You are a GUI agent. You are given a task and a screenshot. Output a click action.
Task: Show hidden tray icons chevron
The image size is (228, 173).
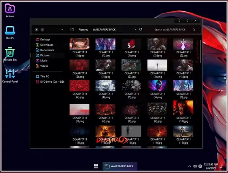point(190,166)
